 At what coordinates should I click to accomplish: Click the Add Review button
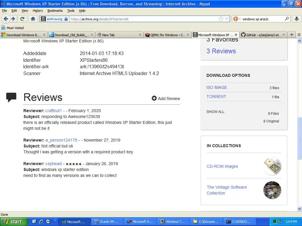click(166, 98)
